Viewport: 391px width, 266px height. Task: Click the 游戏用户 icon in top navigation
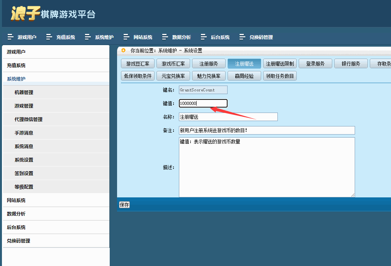click(x=10, y=37)
